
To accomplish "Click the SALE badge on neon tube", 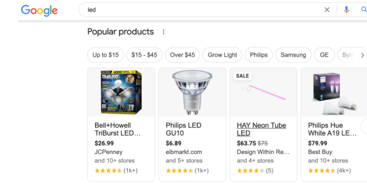I will click(x=243, y=76).
